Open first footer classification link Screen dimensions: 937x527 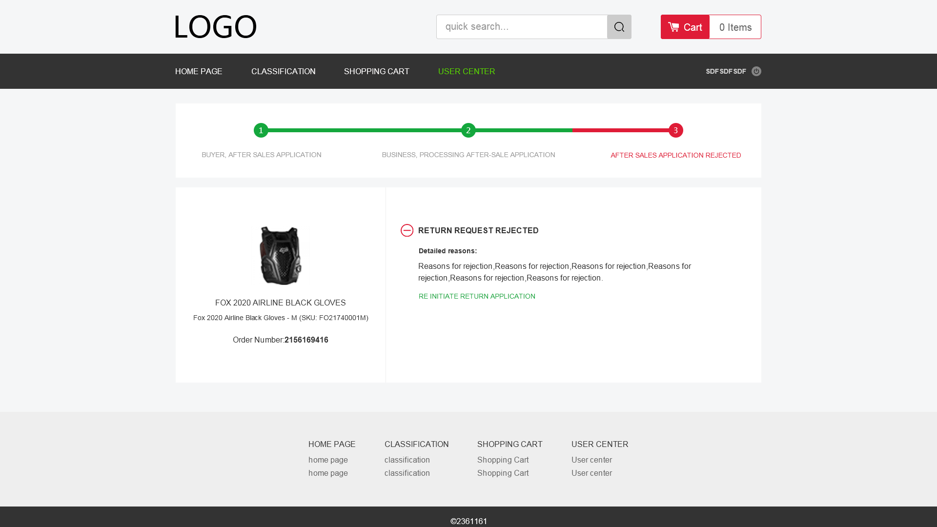click(407, 460)
